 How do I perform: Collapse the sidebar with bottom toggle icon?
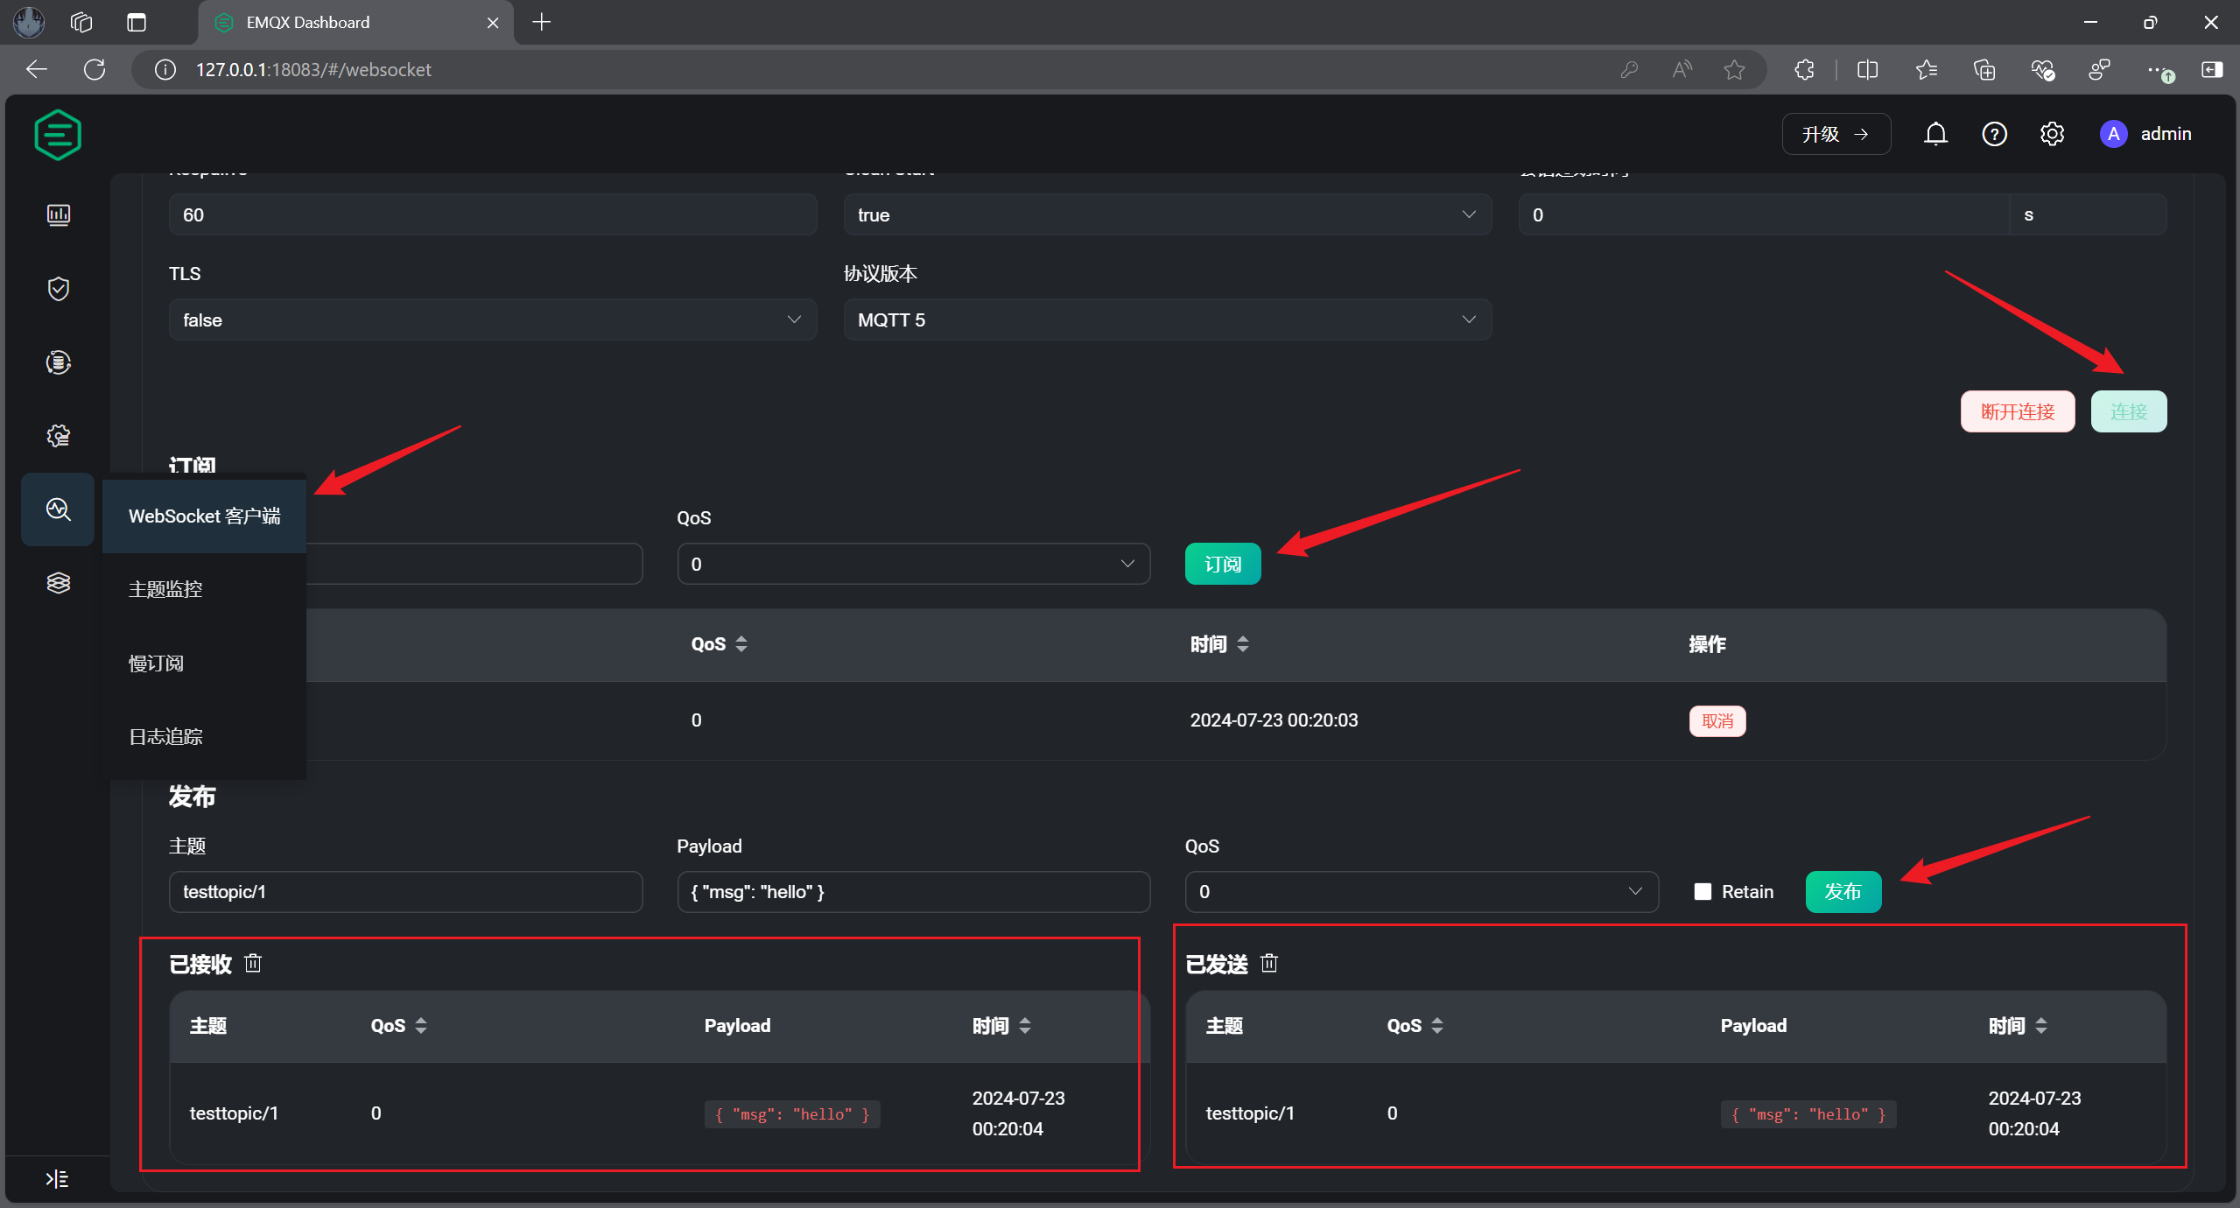click(x=57, y=1178)
